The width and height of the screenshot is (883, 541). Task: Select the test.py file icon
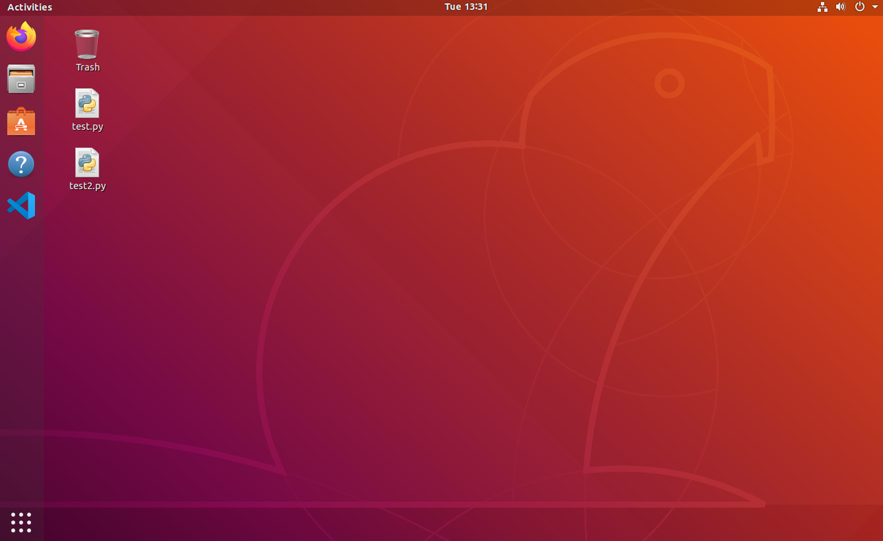point(87,103)
